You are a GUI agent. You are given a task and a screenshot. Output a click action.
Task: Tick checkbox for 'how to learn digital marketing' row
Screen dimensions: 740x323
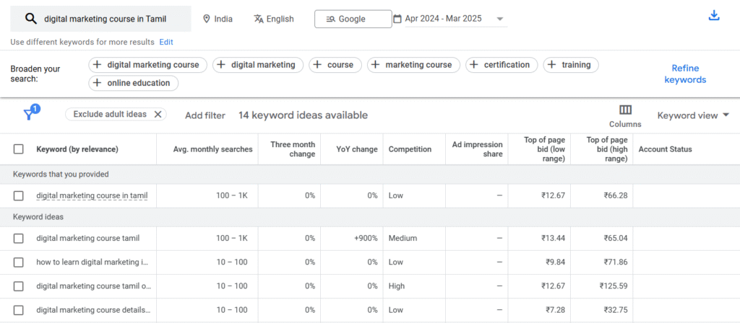point(18,262)
